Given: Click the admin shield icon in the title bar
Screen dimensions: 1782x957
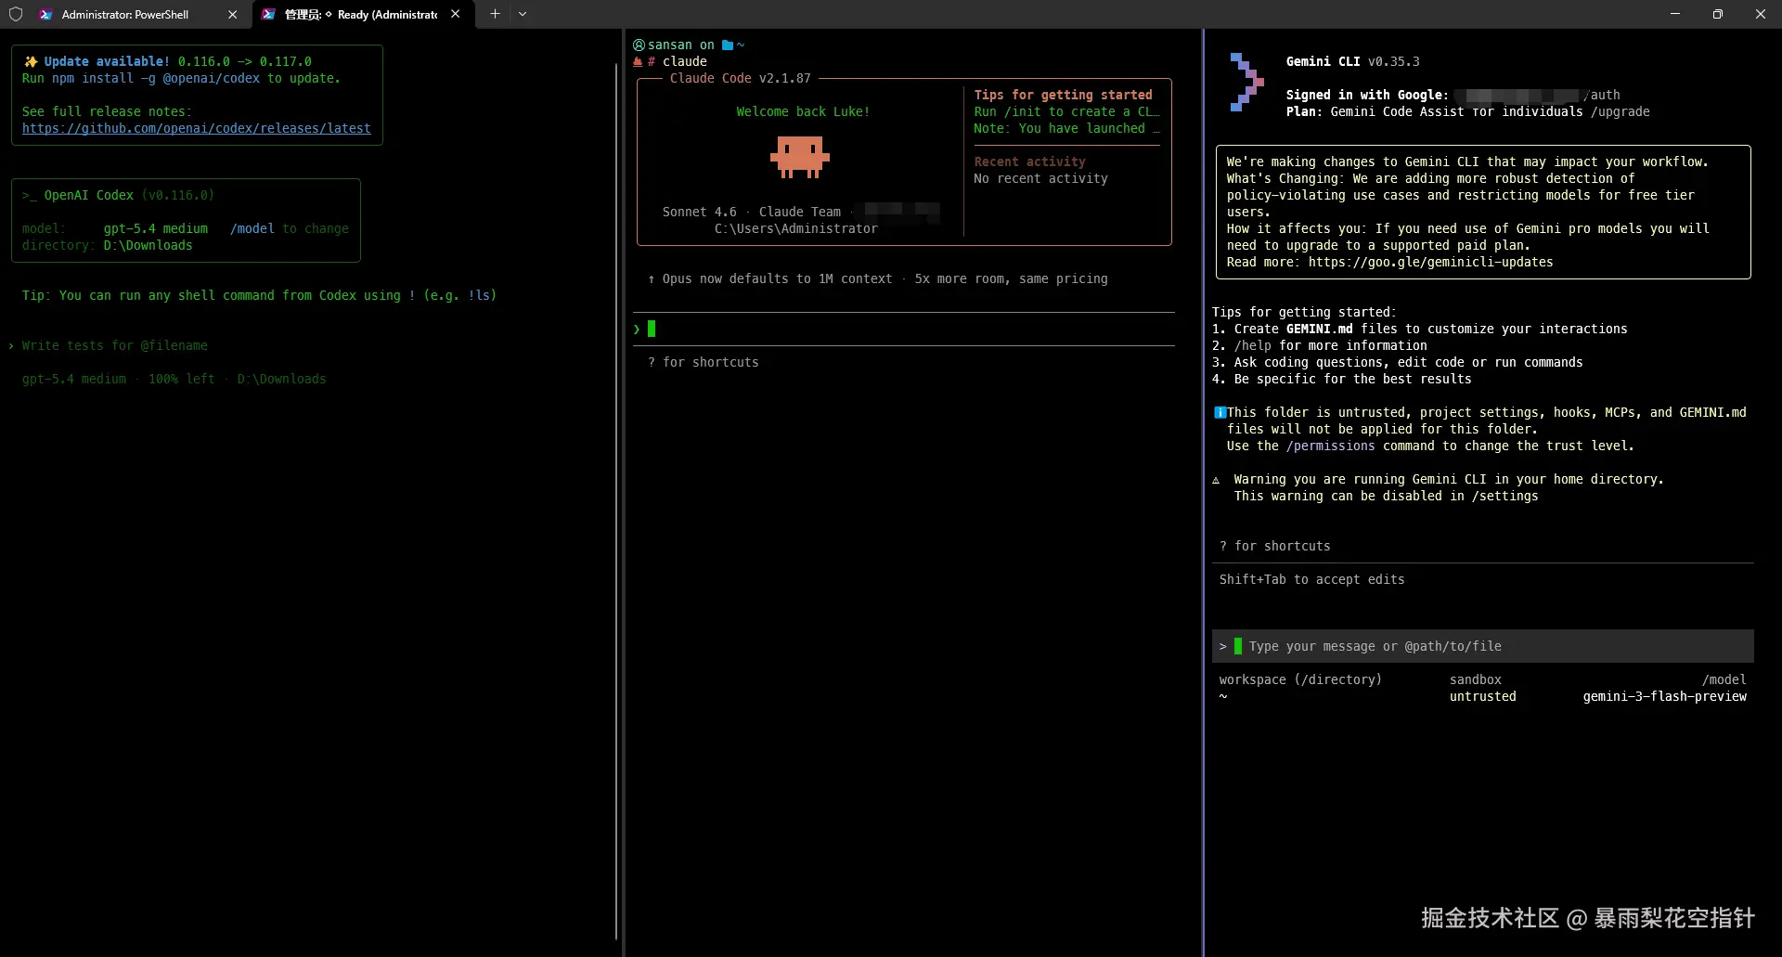Looking at the screenshot, I should coord(16,14).
